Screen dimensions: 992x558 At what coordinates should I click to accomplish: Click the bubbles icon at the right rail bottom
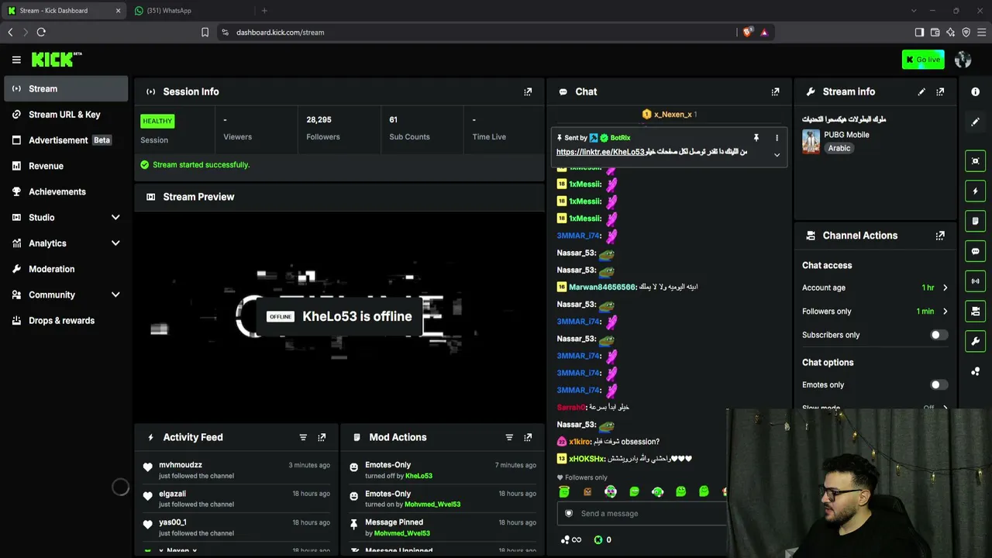point(975,371)
